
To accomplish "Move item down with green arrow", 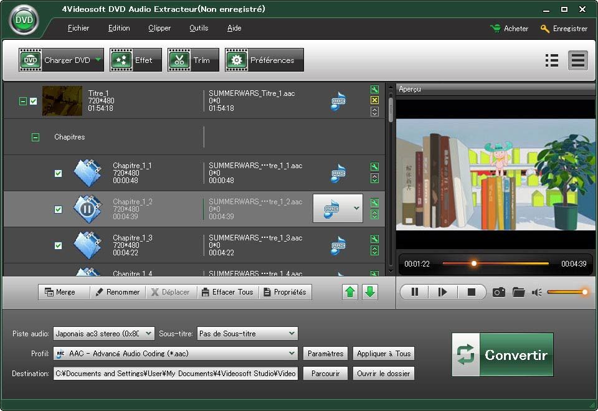I will pyautogui.click(x=369, y=292).
